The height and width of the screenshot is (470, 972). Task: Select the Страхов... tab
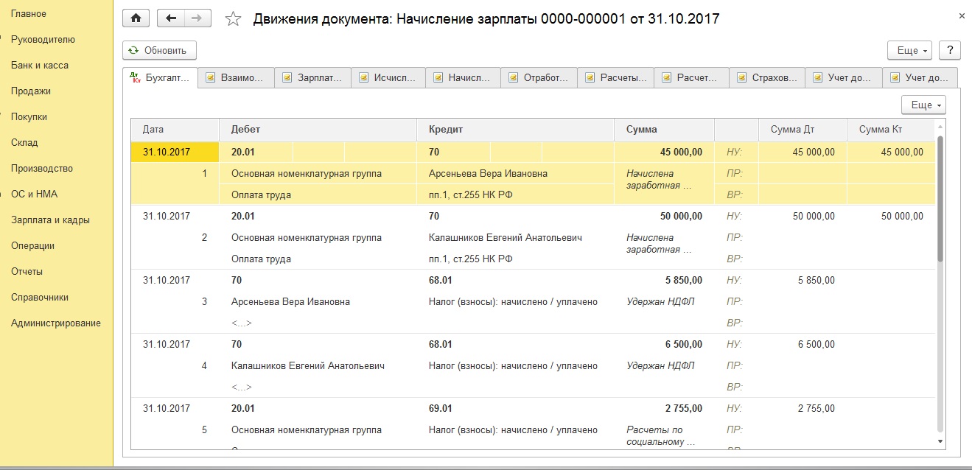click(x=767, y=77)
